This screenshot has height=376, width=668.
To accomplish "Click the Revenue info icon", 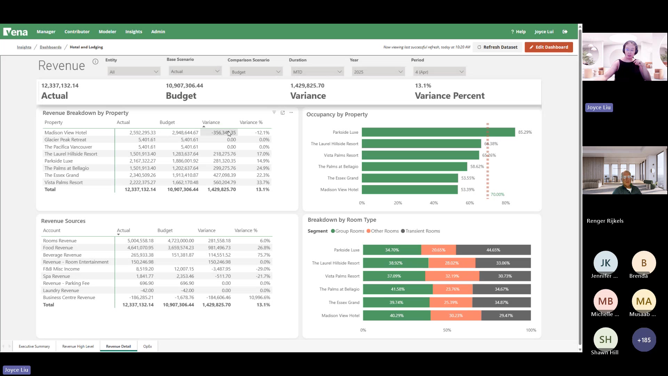I will tap(95, 62).
